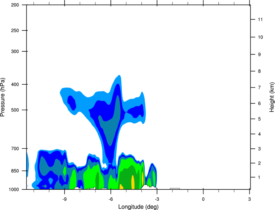Click the 'Pressure (hPa)' axis title

(x=3, y=97)
